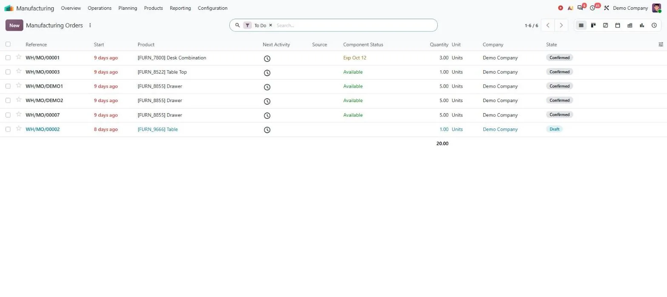
Task: Click the Exp Oct 12 component status
Action: [355, 58]
